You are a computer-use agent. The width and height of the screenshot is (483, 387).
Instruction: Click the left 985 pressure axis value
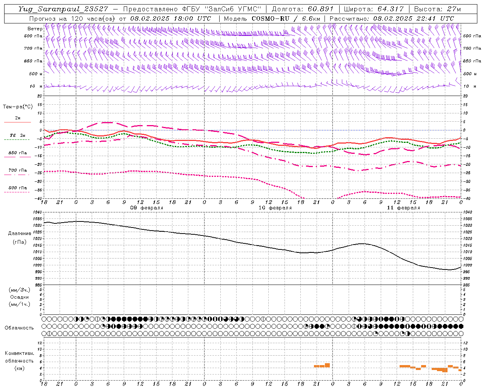tap(39, 285)
